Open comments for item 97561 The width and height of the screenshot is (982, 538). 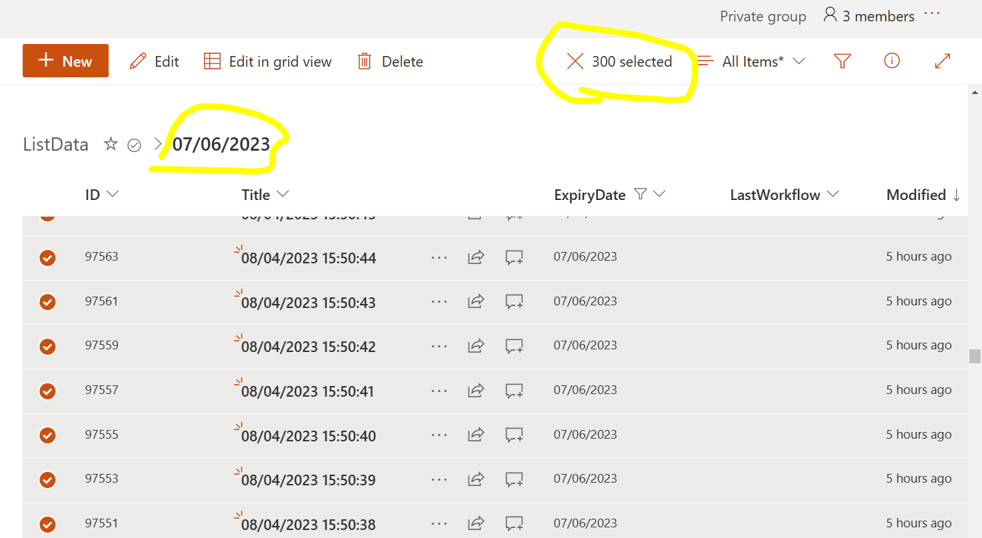[x=514, y=301]
